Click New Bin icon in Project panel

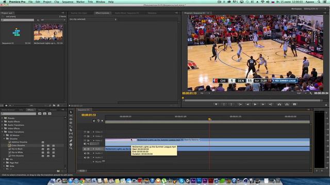tap(54, 105)
